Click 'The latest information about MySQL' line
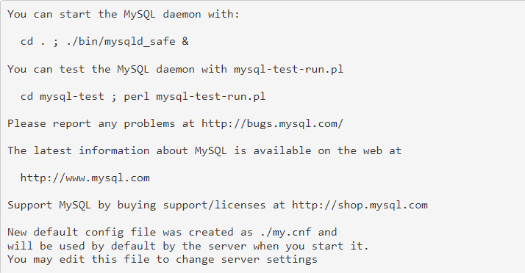The width and height of the screenshot is (525, 273). (x=204, y=150)
